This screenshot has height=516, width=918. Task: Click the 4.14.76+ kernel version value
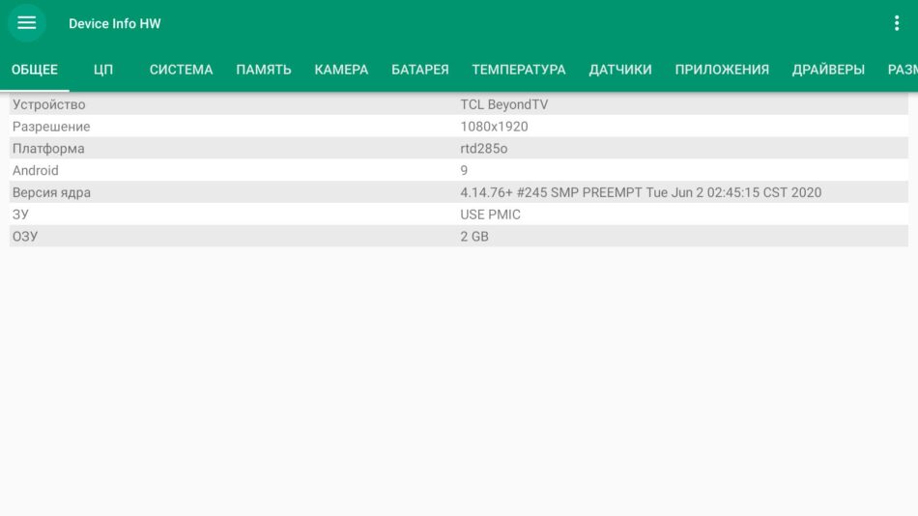641,192
